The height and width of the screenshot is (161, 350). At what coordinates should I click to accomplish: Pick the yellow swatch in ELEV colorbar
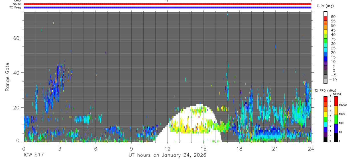click(325, 32)
